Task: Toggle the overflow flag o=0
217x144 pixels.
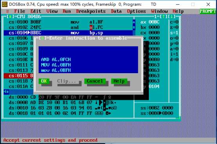Action: click(x=174, y=38)
